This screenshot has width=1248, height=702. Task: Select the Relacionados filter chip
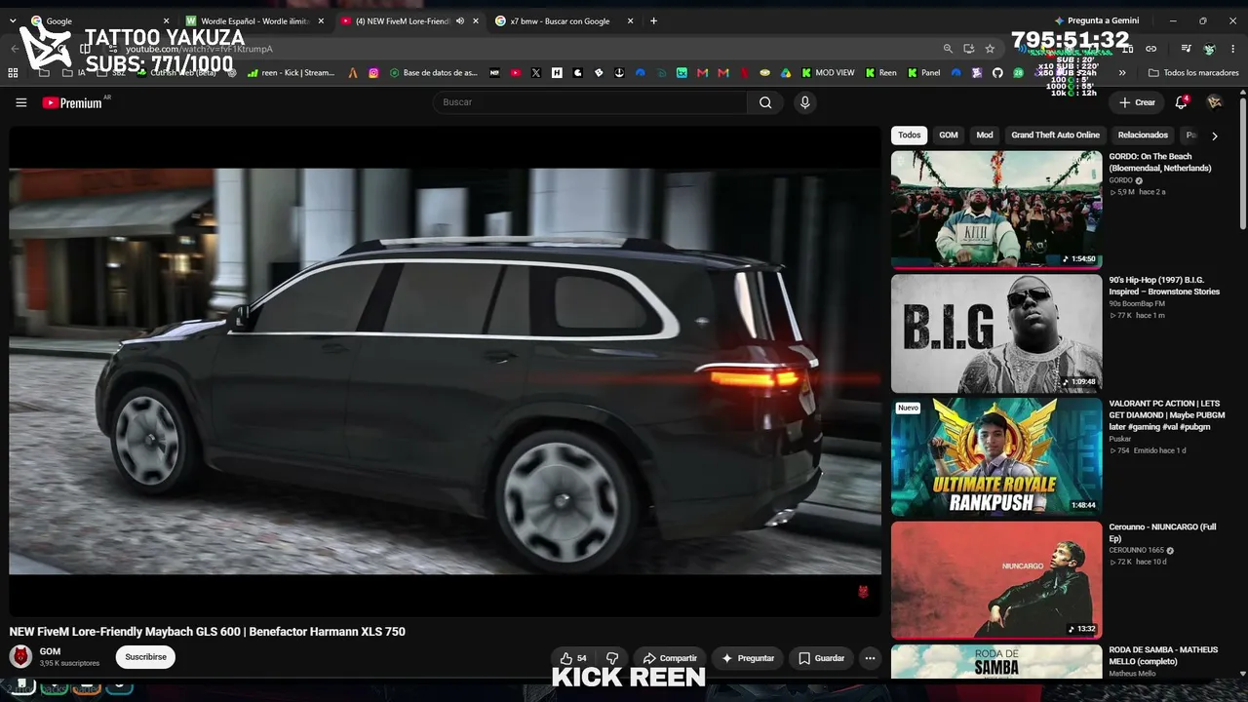pyautogui.click(x=1143, y=136)
